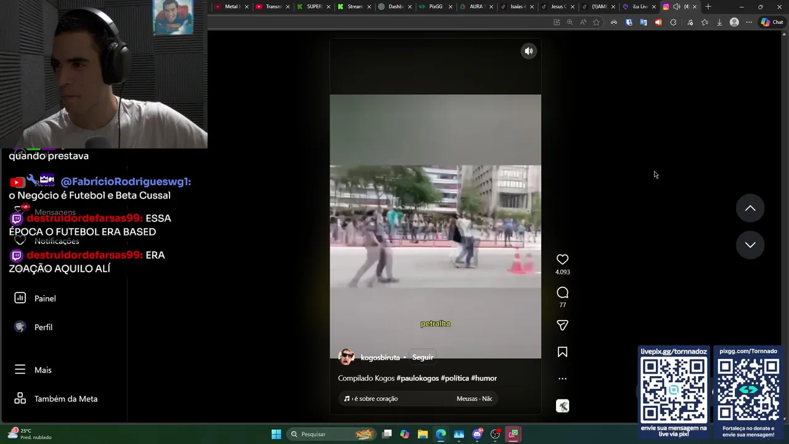The width and height of the screenshot is (789, 444).
Task: Open File Explorer from the taskbar
Action: click(x=423, y=434)
